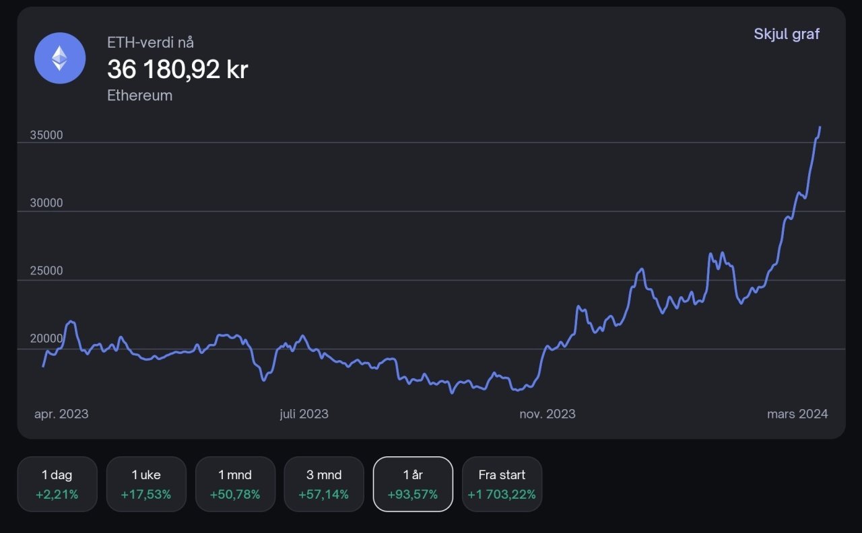This screenshot has width=862, height=533.
Task: Click the ETH-verdi nå label
Action: click(151, 42)
